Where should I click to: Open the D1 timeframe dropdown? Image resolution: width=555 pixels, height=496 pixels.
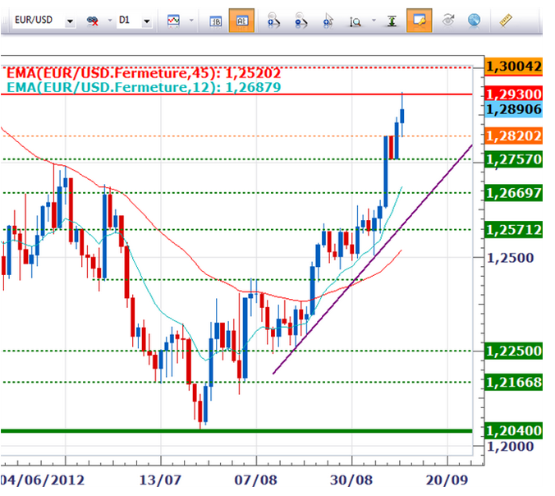tap(146, 21)
